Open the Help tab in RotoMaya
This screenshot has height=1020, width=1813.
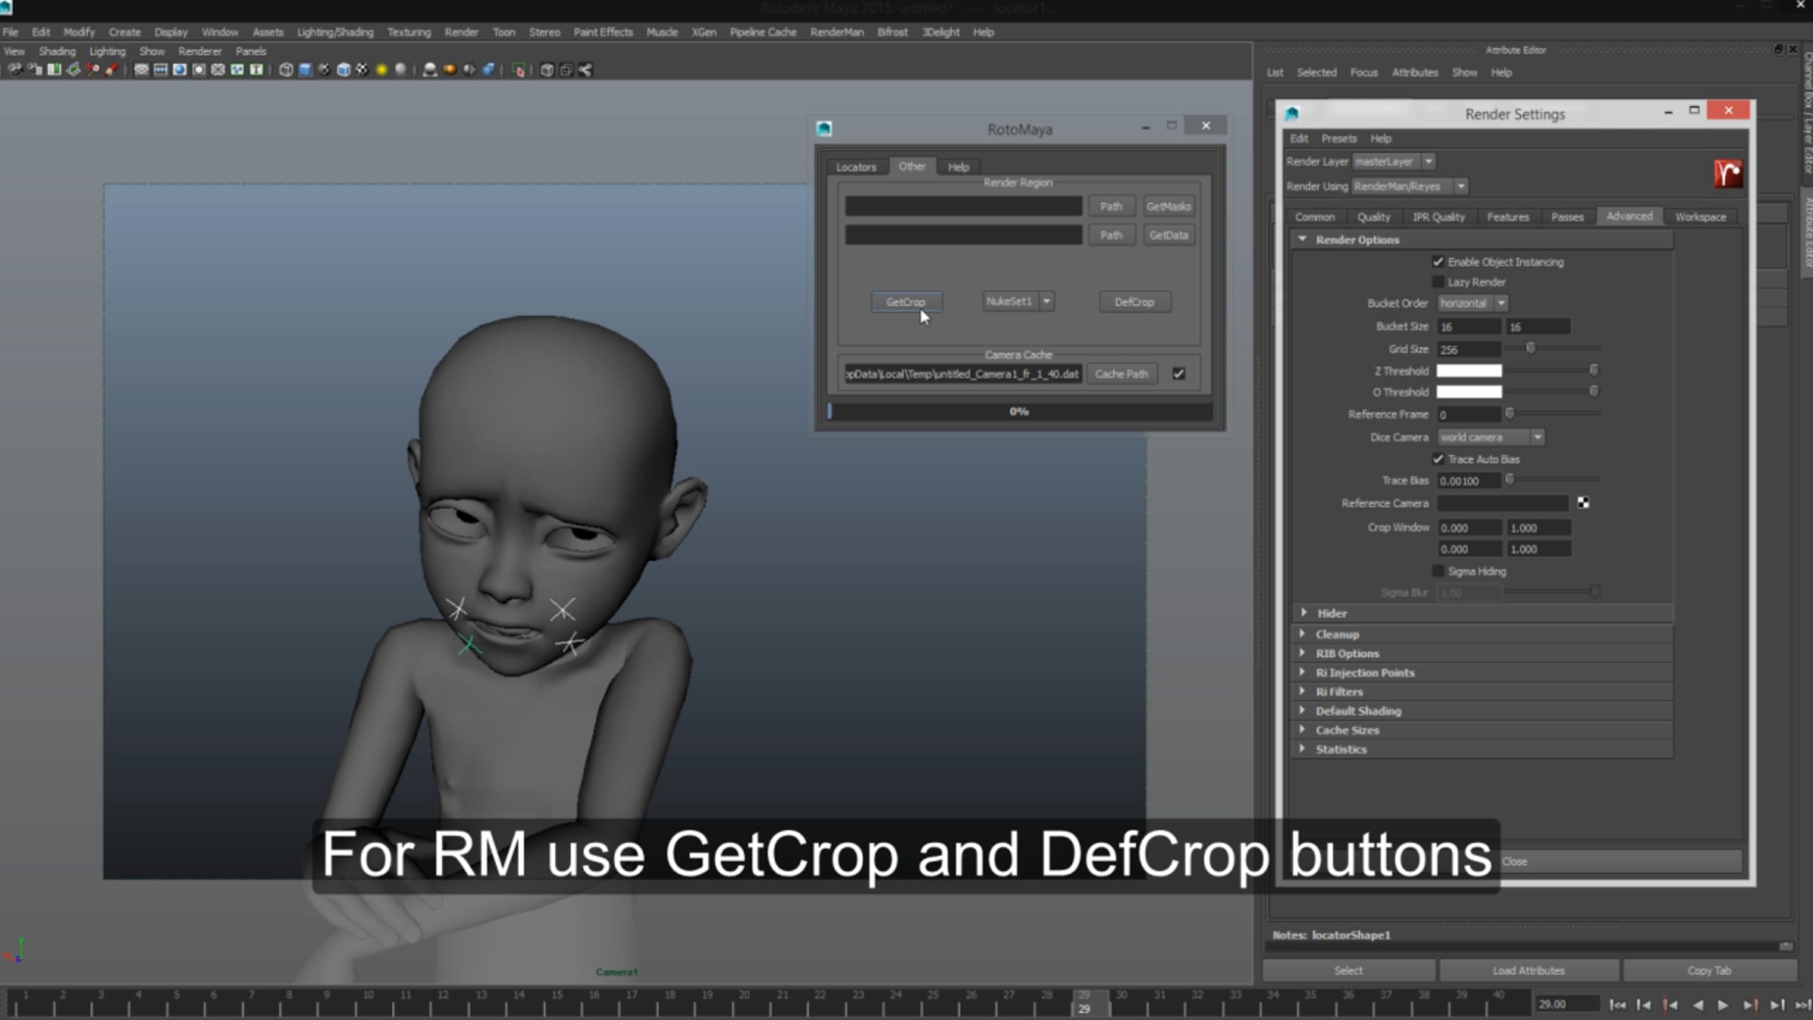959,167
